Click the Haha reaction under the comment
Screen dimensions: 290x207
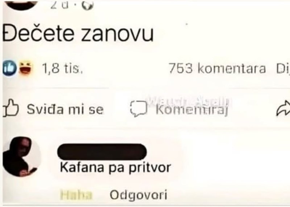tap(76, 195)
